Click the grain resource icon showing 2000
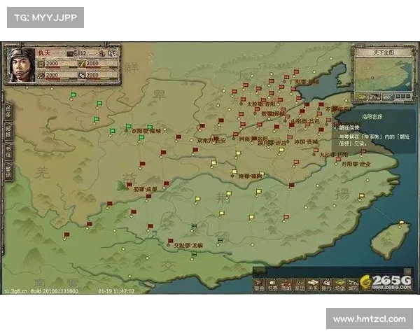The width and height of the screenshot is (420, 336). click(x=82, y=64)
